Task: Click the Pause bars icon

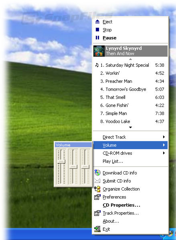Action: [97, 38]
